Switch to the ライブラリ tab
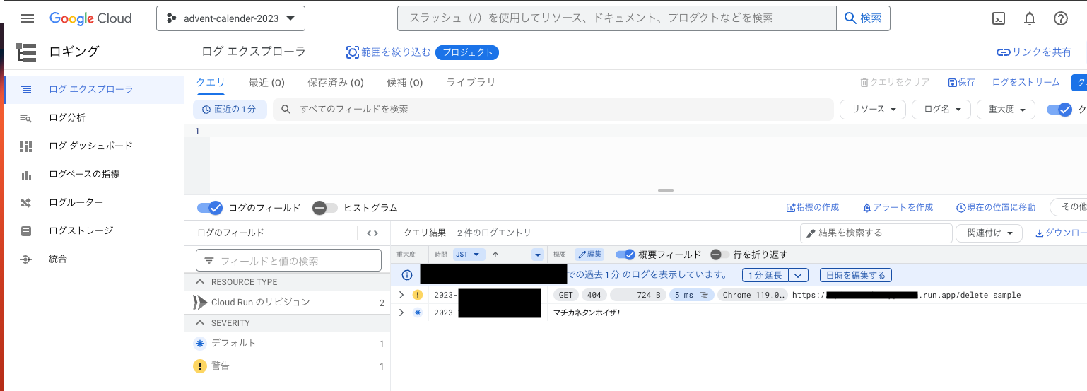 [x=471, y=82]
